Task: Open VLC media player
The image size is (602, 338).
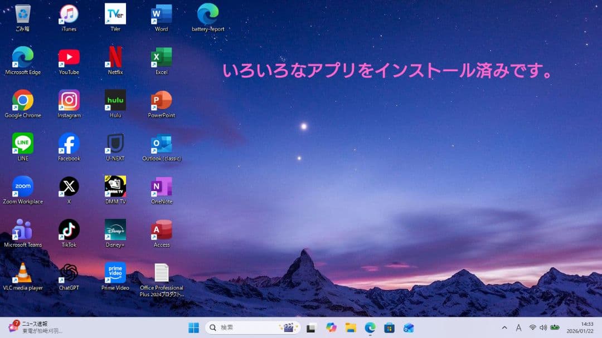Action: click(22, 273)
